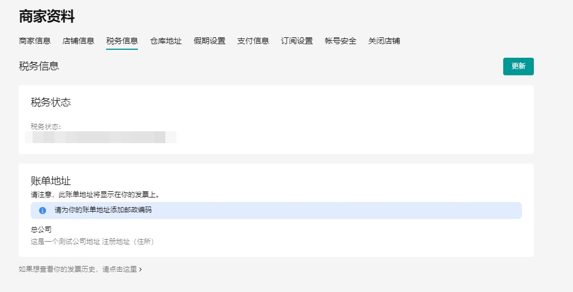The width and height of the screenshot is (573, 292).
Task: Click the blurred tax status value
Action: coord(102,138)
